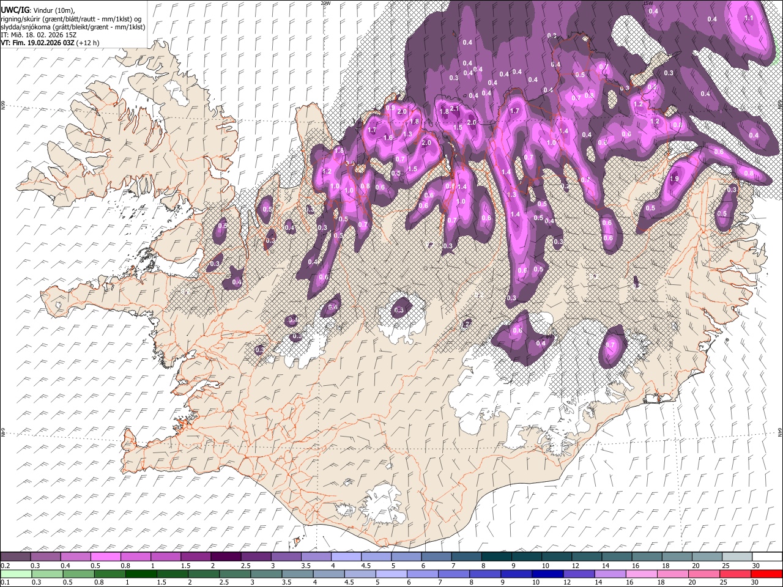The image size is (783, 587).
Task: Click the pink 16 rain legend swatch
Action: [641, 574]
